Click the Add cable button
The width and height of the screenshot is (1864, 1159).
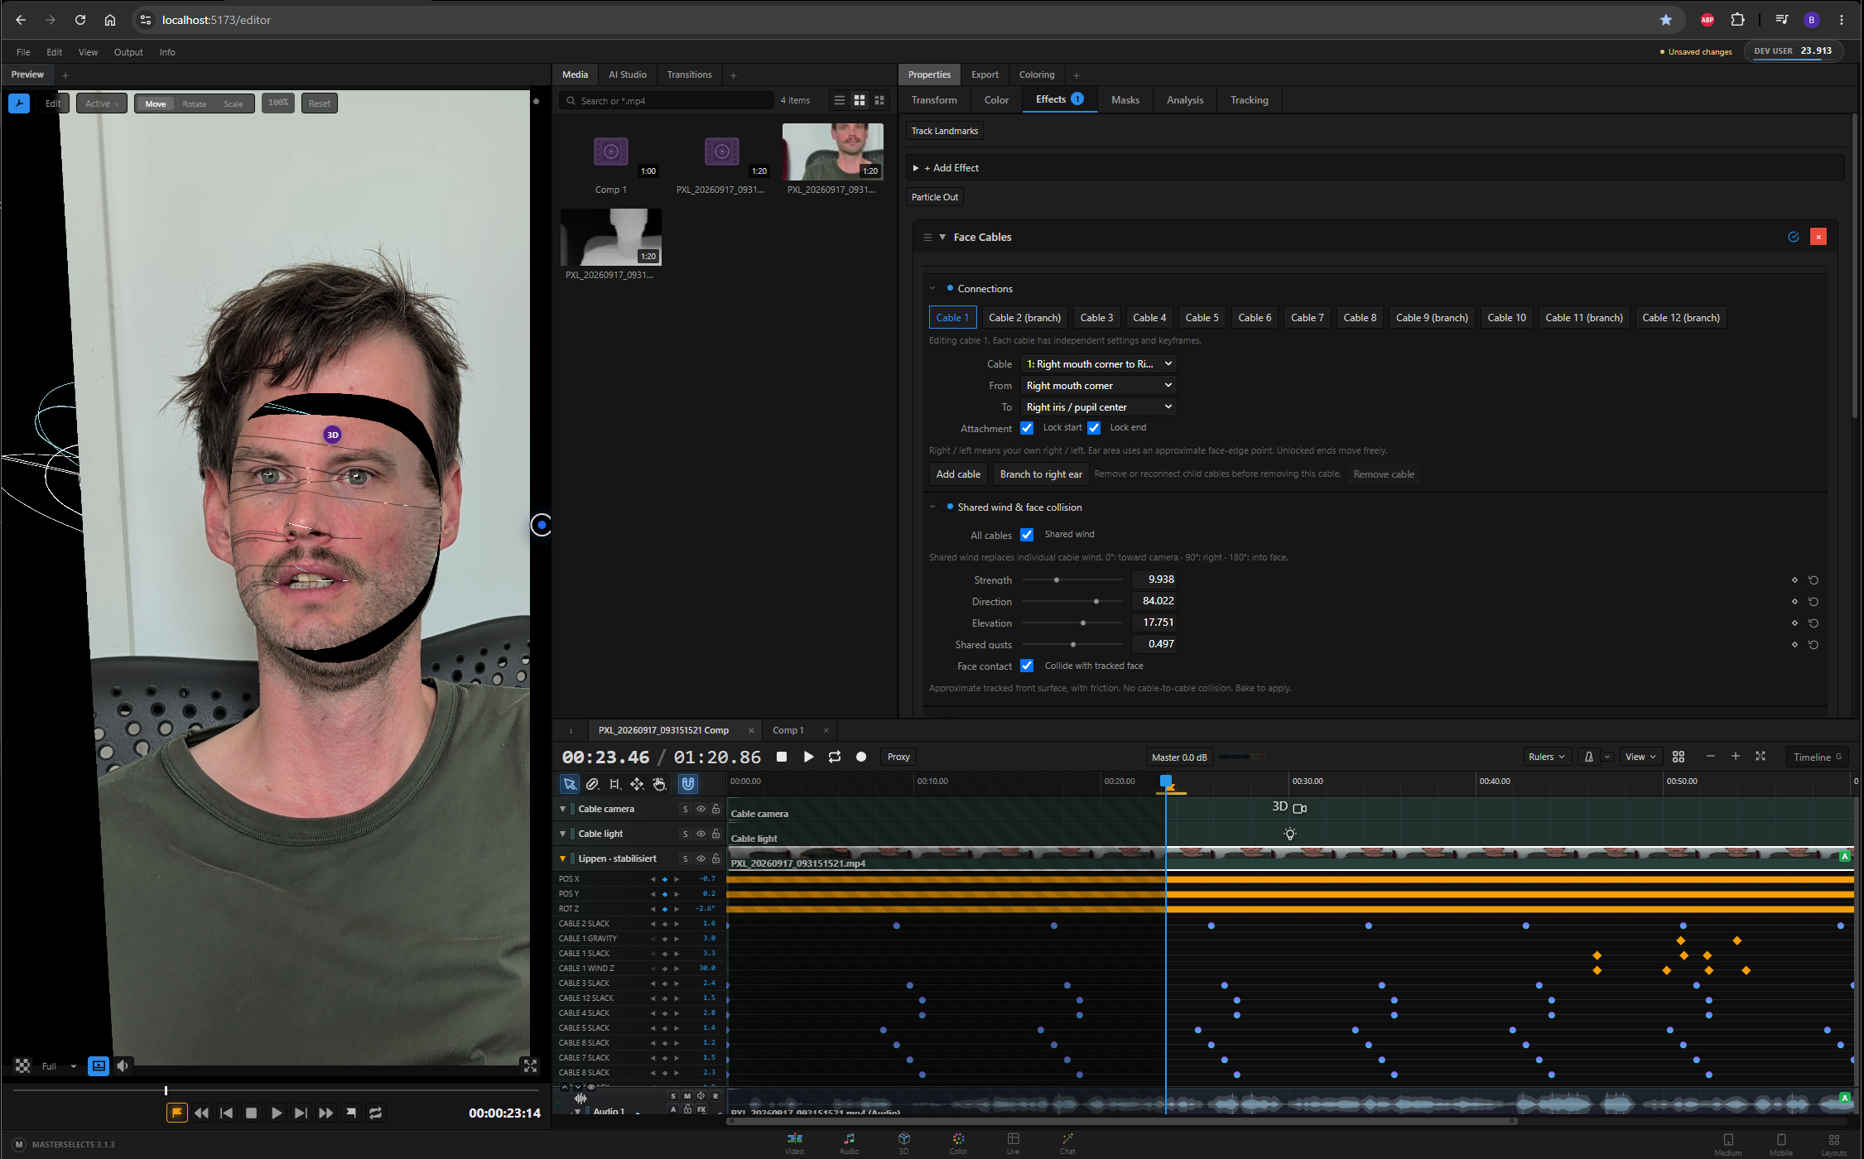pyautogui.click(x=958, y=474)
